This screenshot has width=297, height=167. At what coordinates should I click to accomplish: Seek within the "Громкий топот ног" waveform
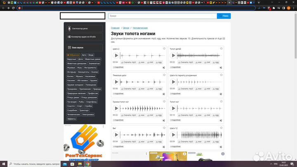142,108
